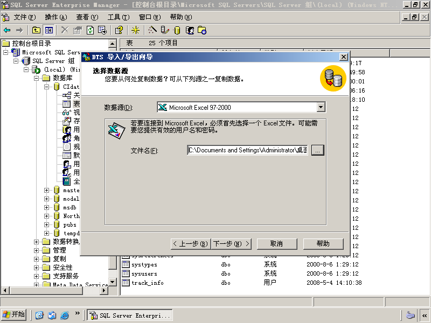This screenshot has height=323, width=431.
Task: Click the Run a Wizard wand icon
Action: coord(152,30)
